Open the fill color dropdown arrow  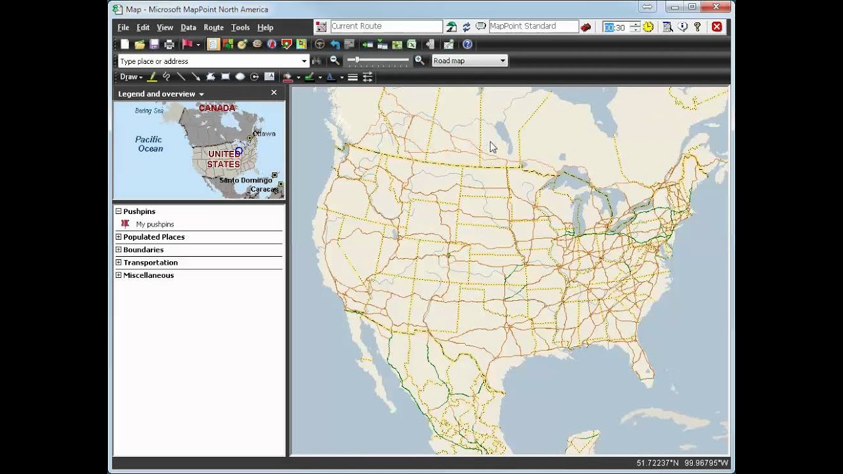click(x=298, y=78)
